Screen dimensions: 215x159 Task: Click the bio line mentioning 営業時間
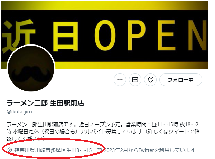coord(104,125)
